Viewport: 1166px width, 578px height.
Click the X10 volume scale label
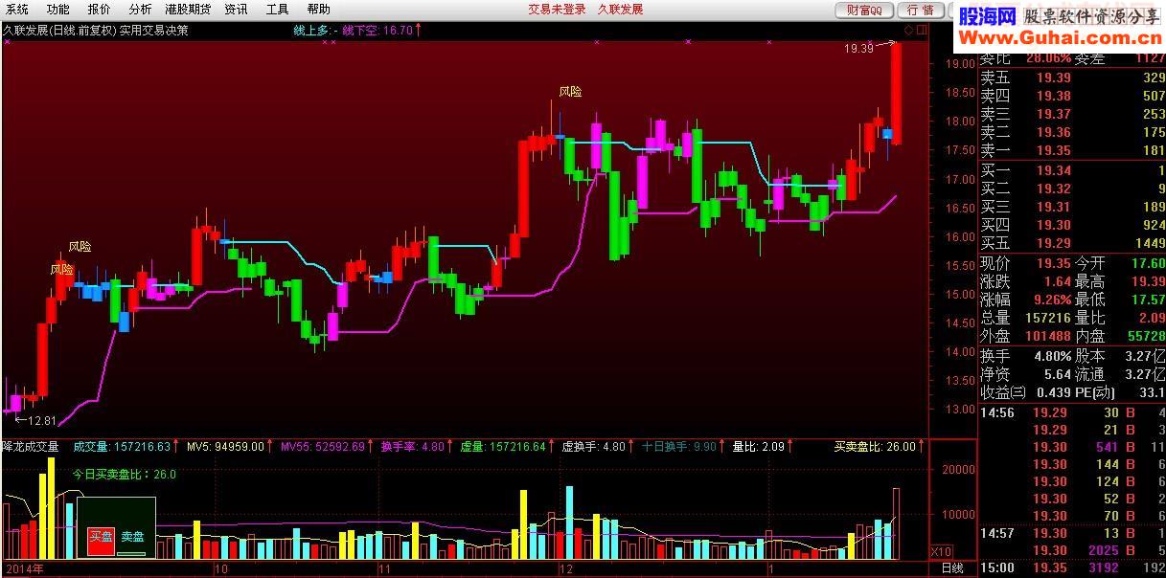(941, 552)
